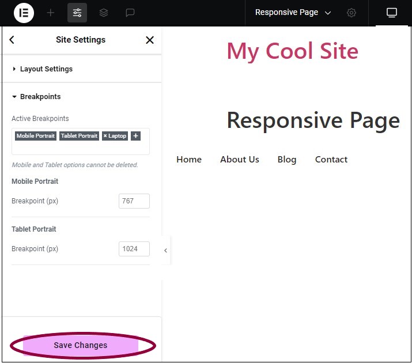Open the Notes comment icon

coord(130,13)
